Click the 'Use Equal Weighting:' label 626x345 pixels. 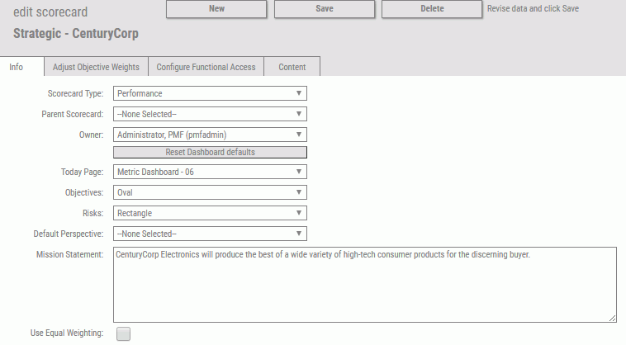[67, 333]
